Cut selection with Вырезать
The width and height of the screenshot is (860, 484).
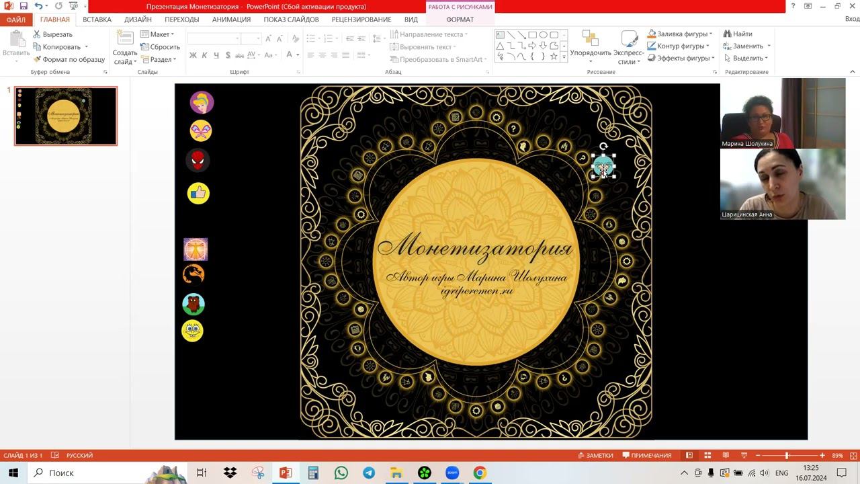click(x=52, y=34)
